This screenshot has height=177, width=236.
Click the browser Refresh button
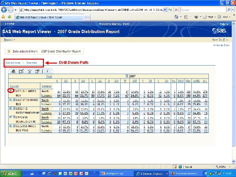[x=170, y=10]
